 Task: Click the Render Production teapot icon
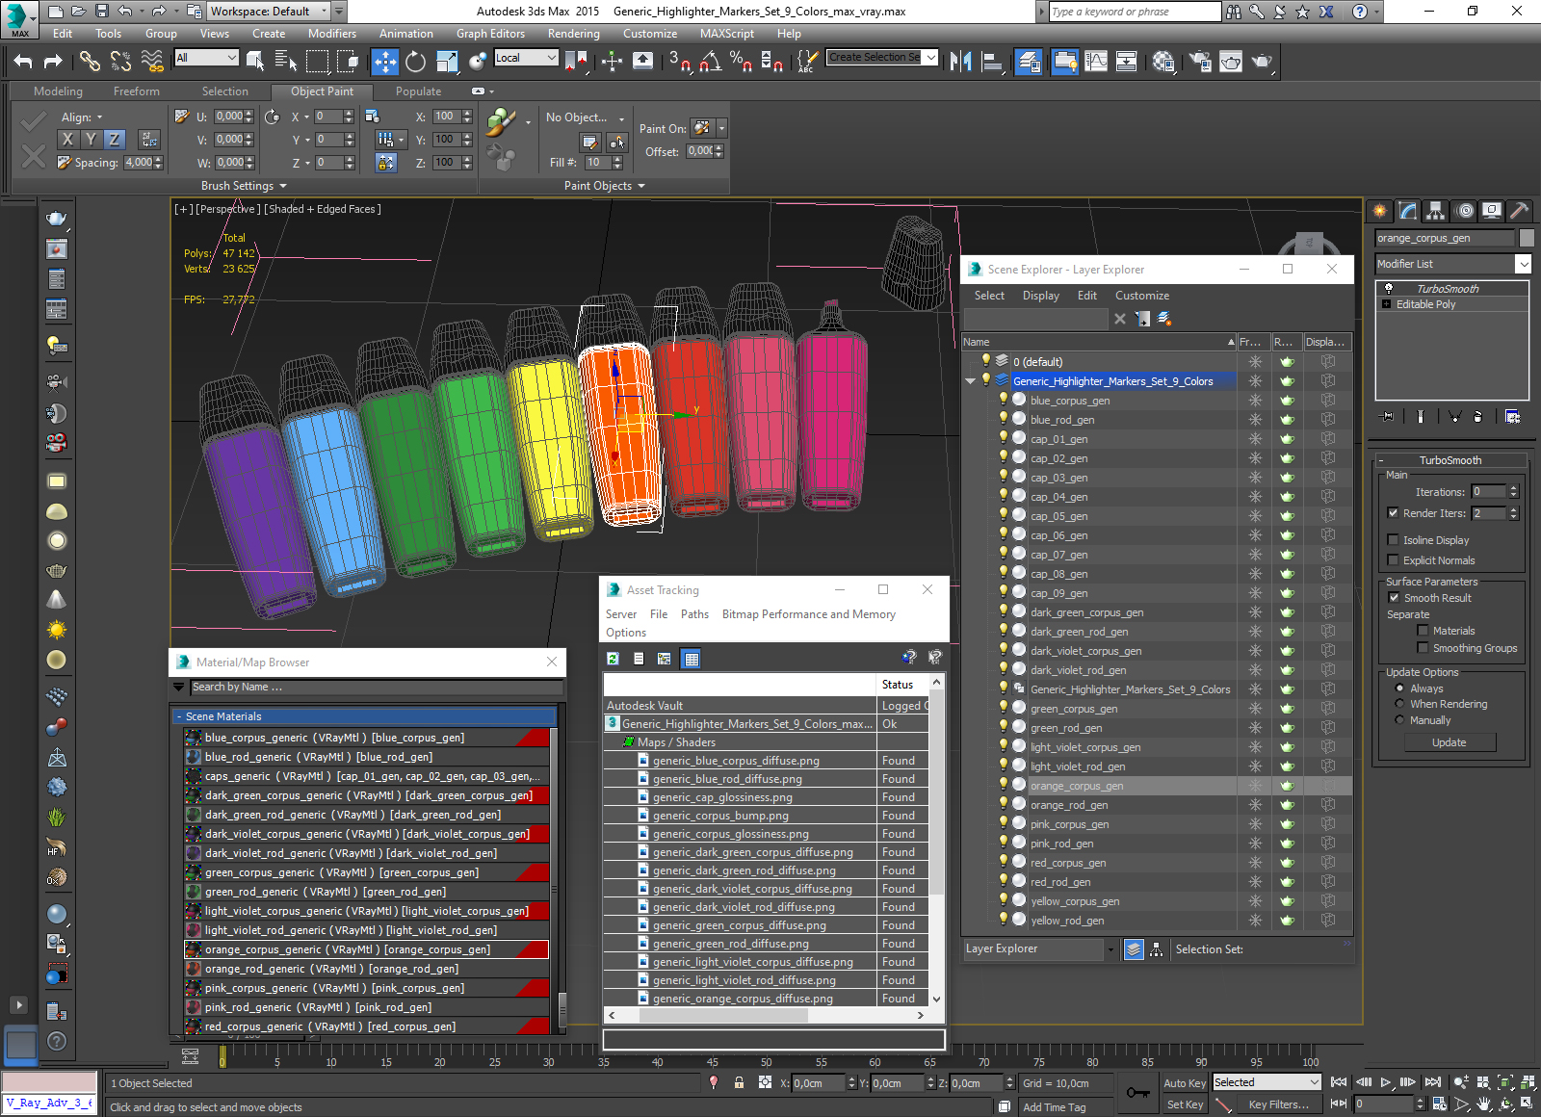coord(1262,62)
